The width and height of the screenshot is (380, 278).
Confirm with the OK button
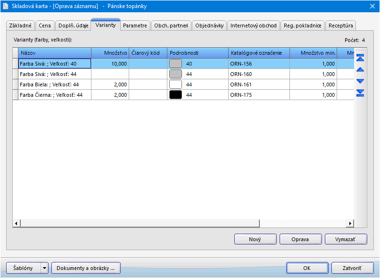pyautogui.click(x=306, y=268)
